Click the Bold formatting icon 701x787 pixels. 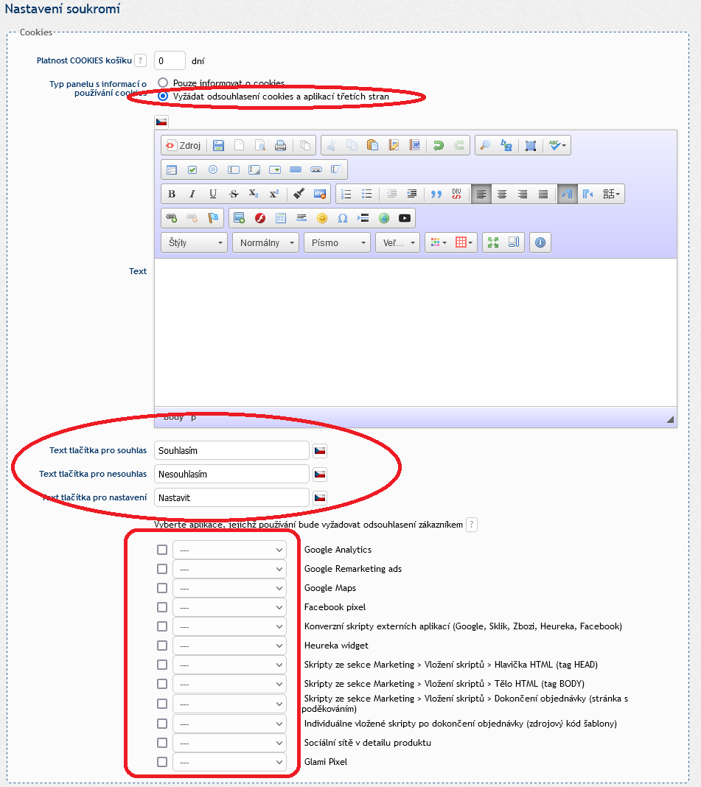(x=172, y=194)
